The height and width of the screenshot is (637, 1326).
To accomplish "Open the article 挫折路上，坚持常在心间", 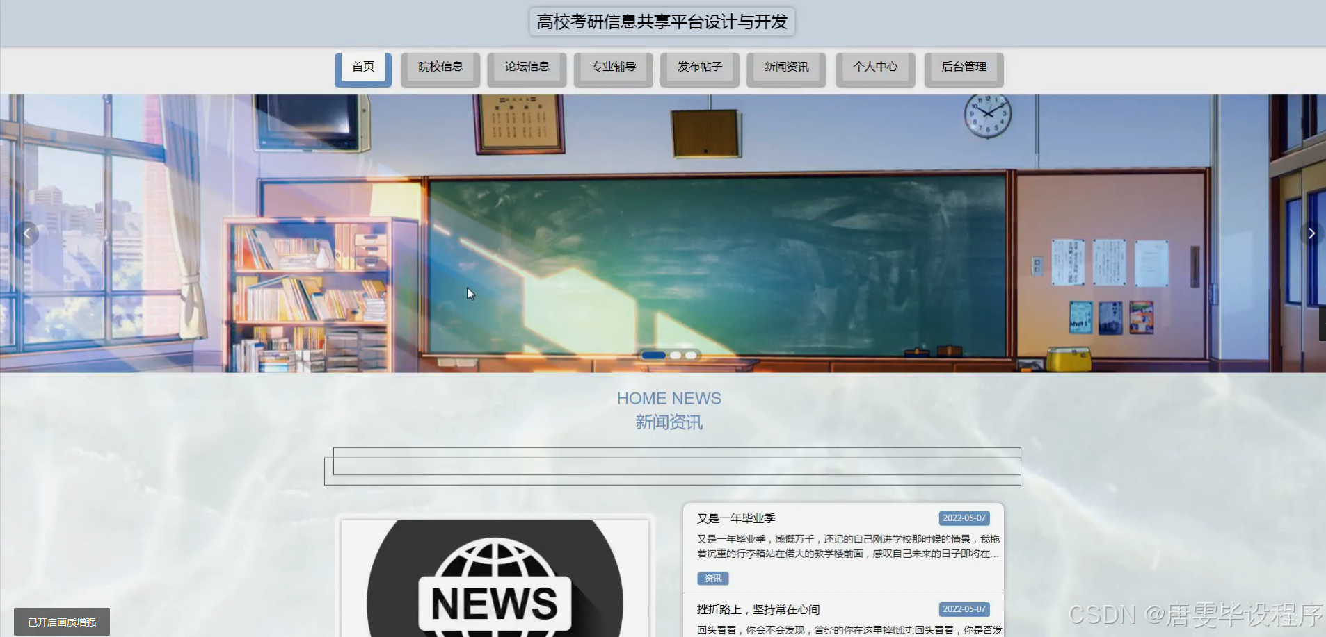I will pos(758,609).
